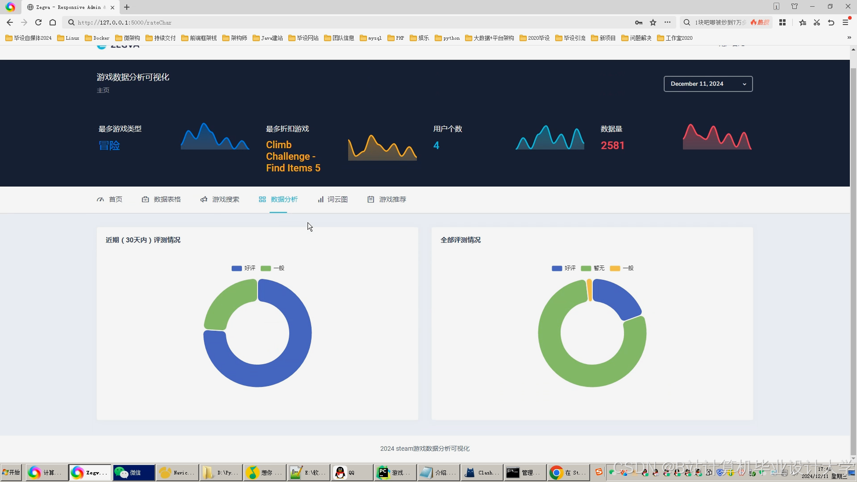Click the 主页 breadcrumb link
Screen dimensions: 857x482
point(103,90)
